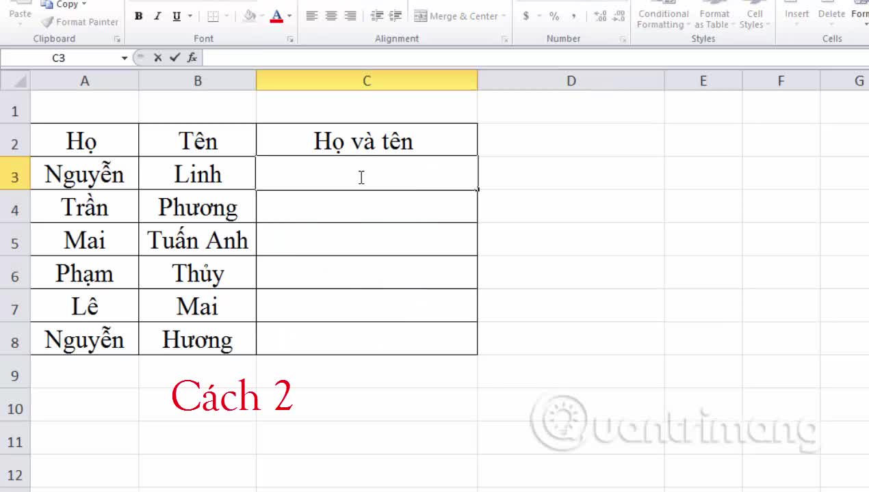Screen dimensions: 869x492
Task: Click the cell containing 'Họ và tên'
Action: coord(367,140)
